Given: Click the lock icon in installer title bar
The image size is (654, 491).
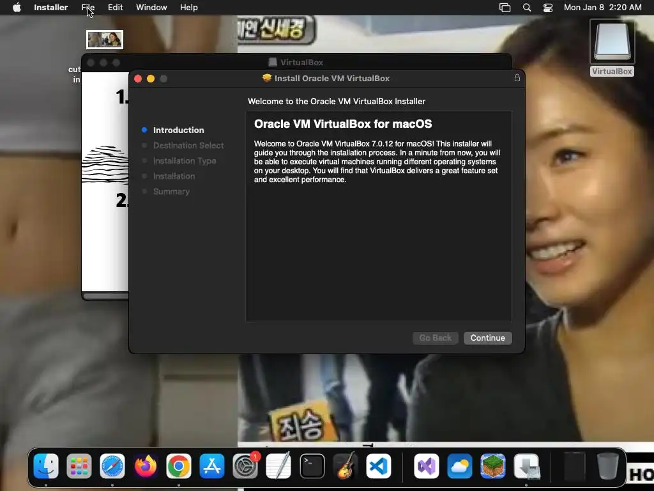Looking at the screenshot, I should pyautogui.click(x=517, y=78).
